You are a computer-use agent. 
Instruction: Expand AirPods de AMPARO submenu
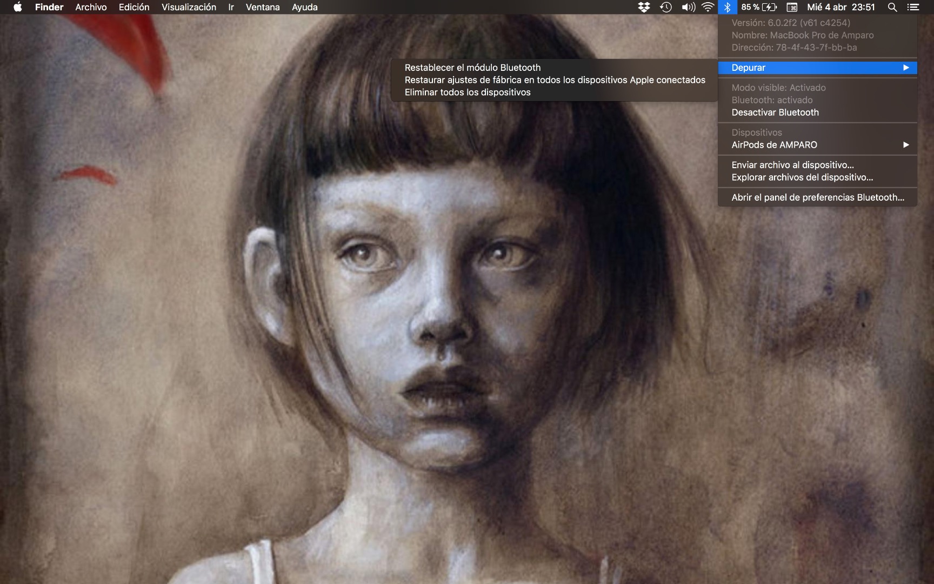point(817,145)
